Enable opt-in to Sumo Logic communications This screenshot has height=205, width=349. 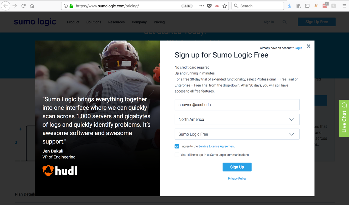pyautogui.click(x=177, y=155)
